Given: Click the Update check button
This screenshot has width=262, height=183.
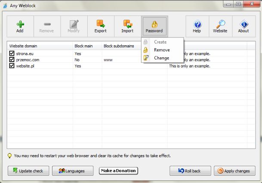Looking at the screenshot, I should [x=28, y=171].
